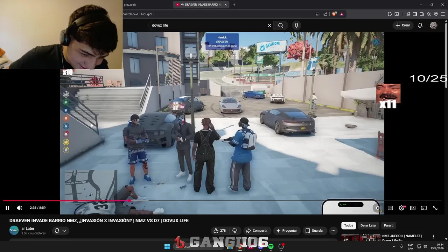
Task: Select the Todos filter chip
Action: point(349,225)
